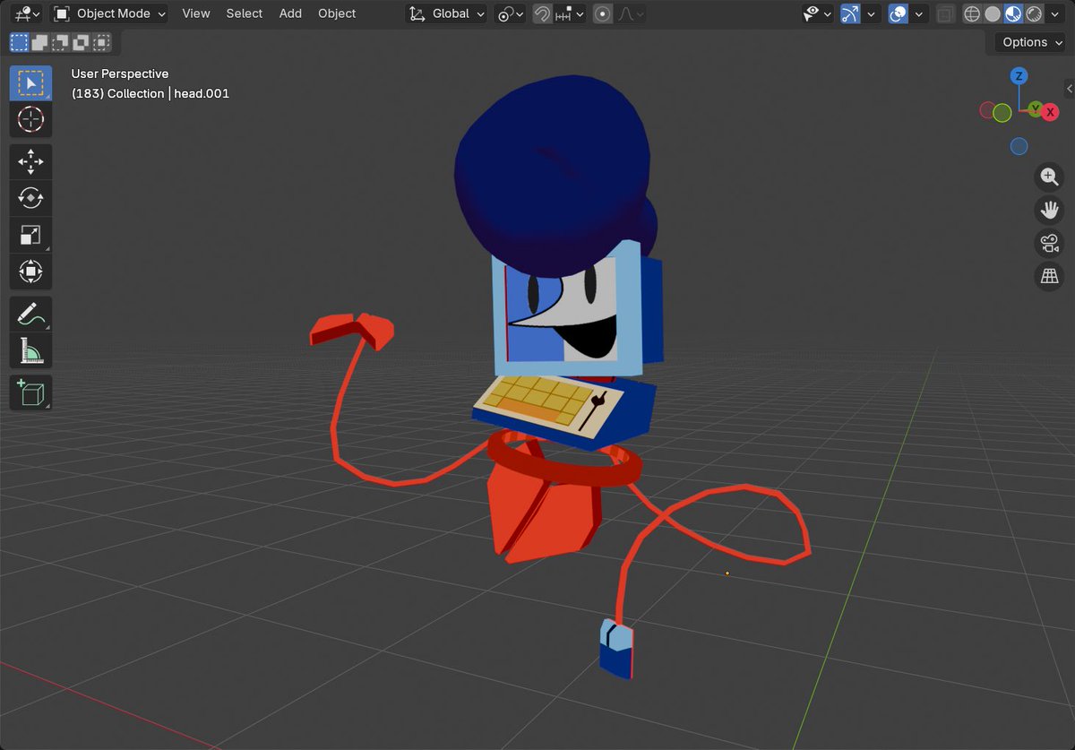Open the Options dropdown

[1030, 42]
